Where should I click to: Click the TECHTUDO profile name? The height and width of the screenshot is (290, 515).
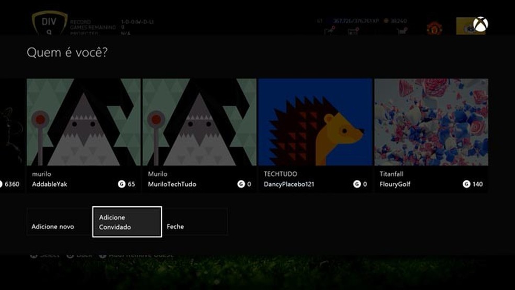pyautogui.click(x=280, y=174)
